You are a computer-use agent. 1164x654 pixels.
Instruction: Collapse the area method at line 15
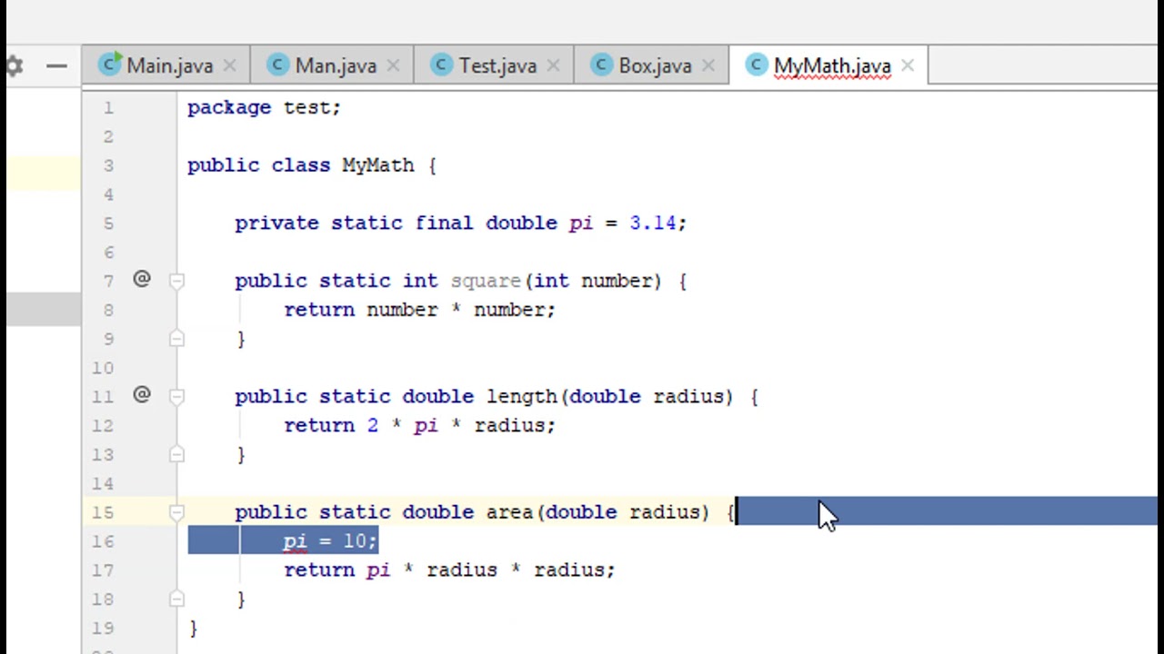point(177,512)
